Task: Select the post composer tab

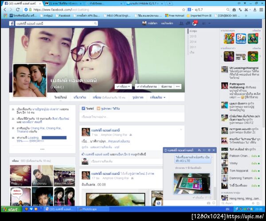Action: tap(88, 109)
